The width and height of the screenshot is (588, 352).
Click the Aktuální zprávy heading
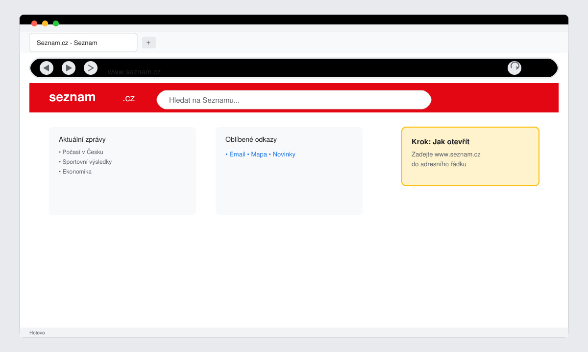pos(82,139)
